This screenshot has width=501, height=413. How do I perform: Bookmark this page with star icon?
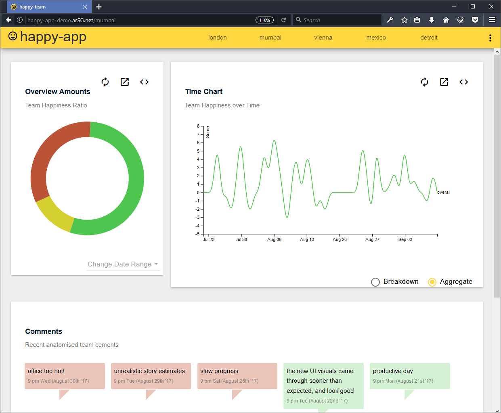tap(404, 20)
